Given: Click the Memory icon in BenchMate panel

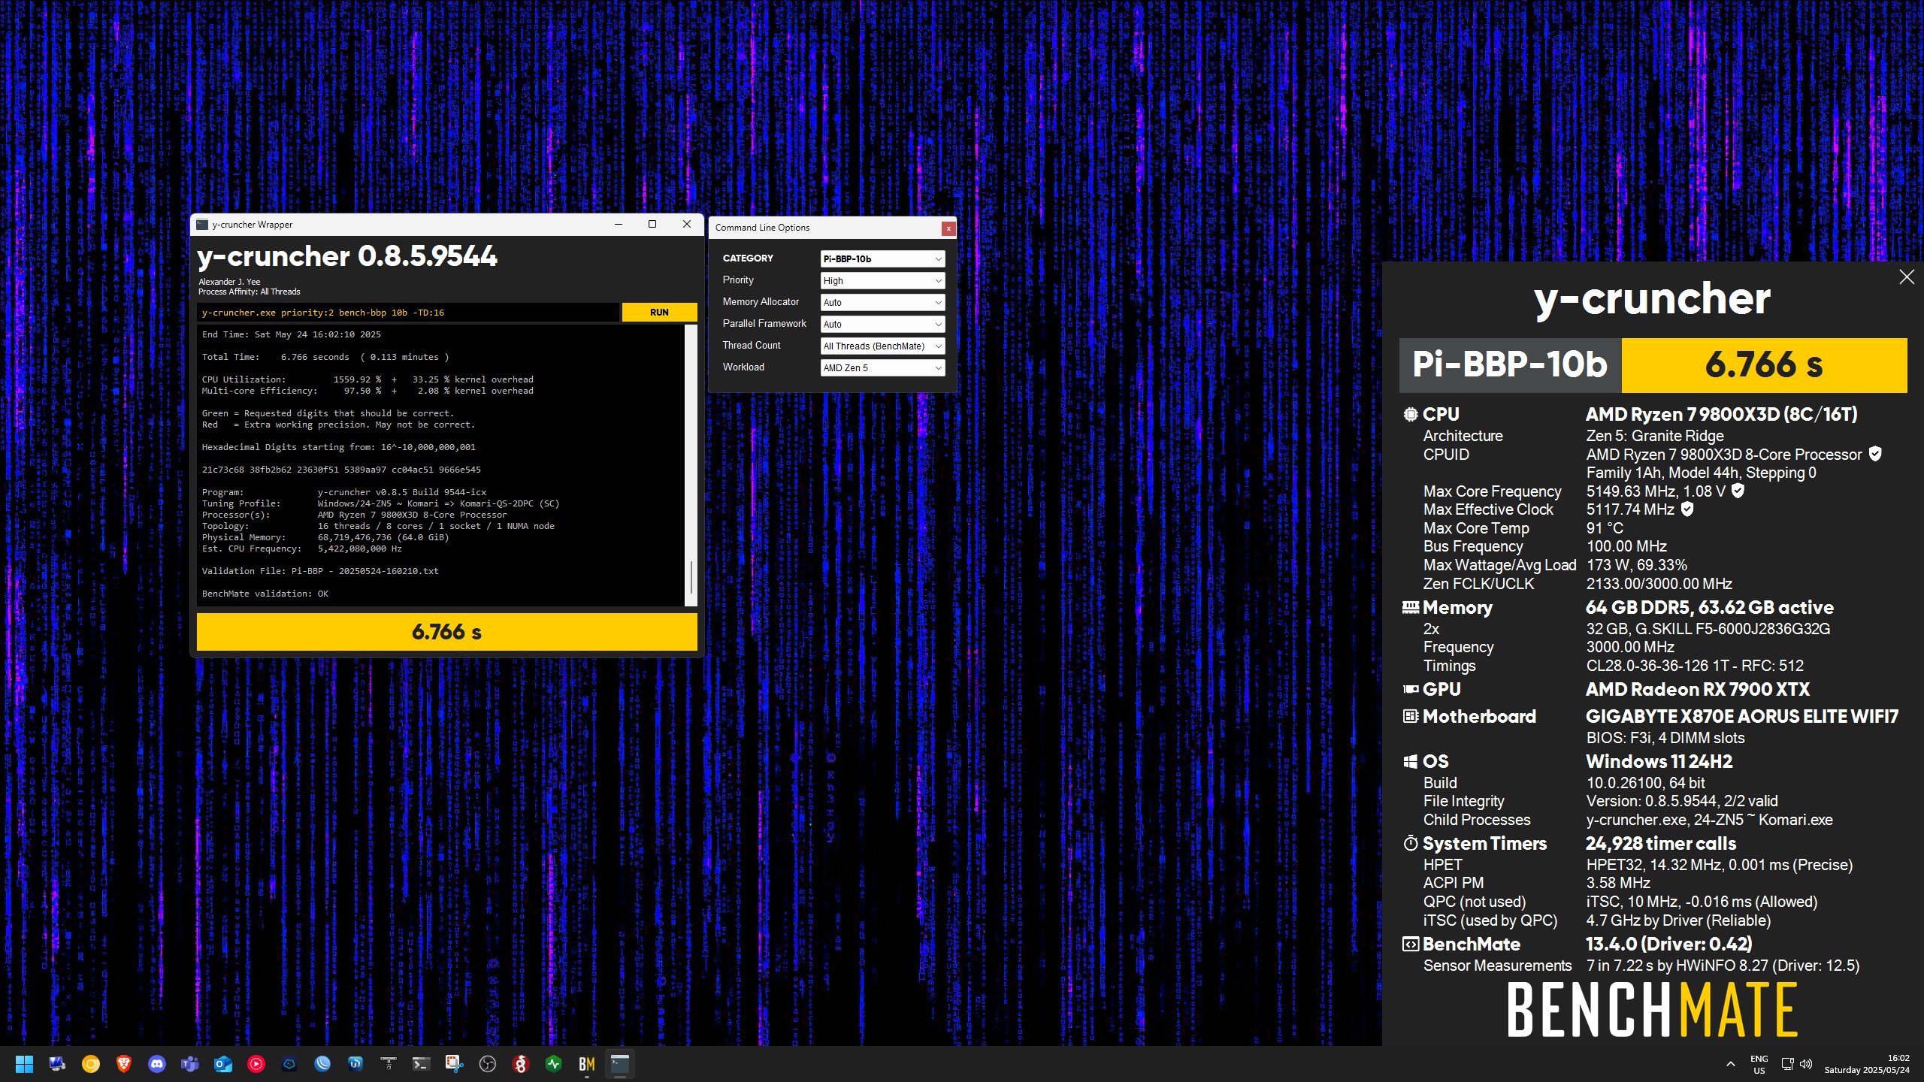Looking at the screenshot, I should (1411, 607).
